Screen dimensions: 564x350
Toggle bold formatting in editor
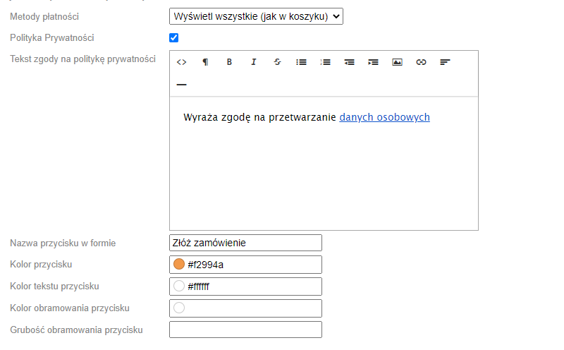[x=229, y=62]
